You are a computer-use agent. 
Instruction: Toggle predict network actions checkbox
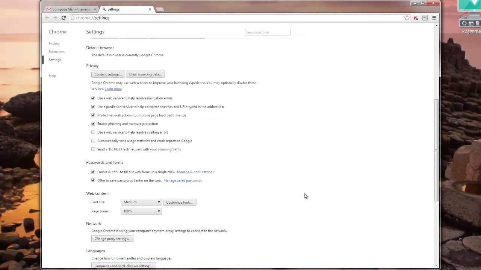pyautogui.click(x=93, y=115)
